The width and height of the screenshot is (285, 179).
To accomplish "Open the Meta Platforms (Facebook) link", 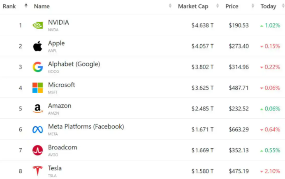I will pos(86,126).
